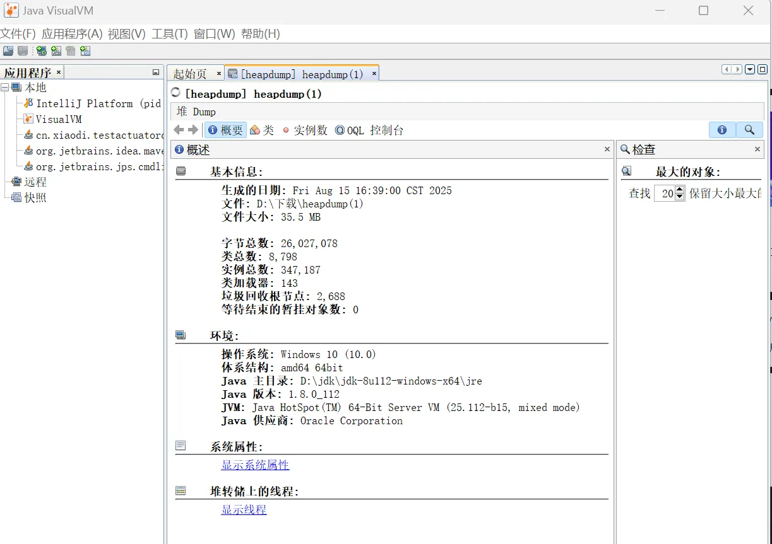Toggle the 概要 summary view button
Image resolution: width=772 pixels, height=544 pixels.
click(225, 130)
